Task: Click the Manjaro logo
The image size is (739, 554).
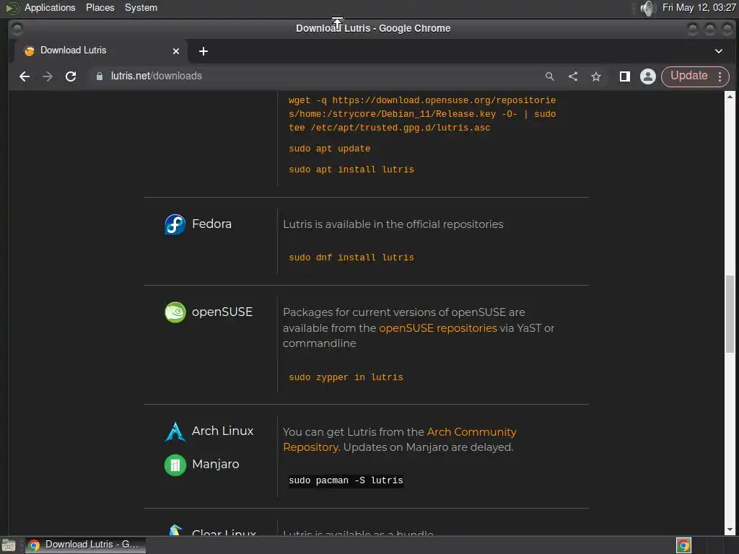Action: click(175, 465)
